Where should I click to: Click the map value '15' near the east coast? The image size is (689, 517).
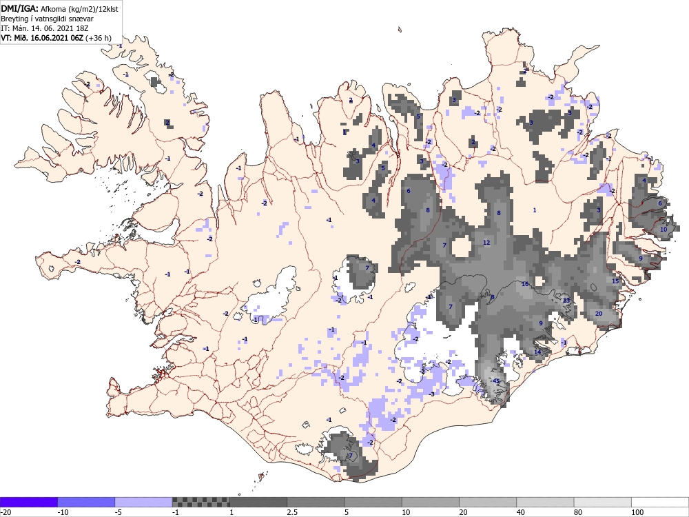pyautogui.click(x=615, y=281)
